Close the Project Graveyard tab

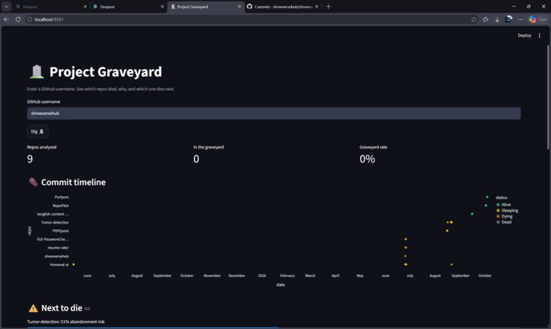pos(239,6)
